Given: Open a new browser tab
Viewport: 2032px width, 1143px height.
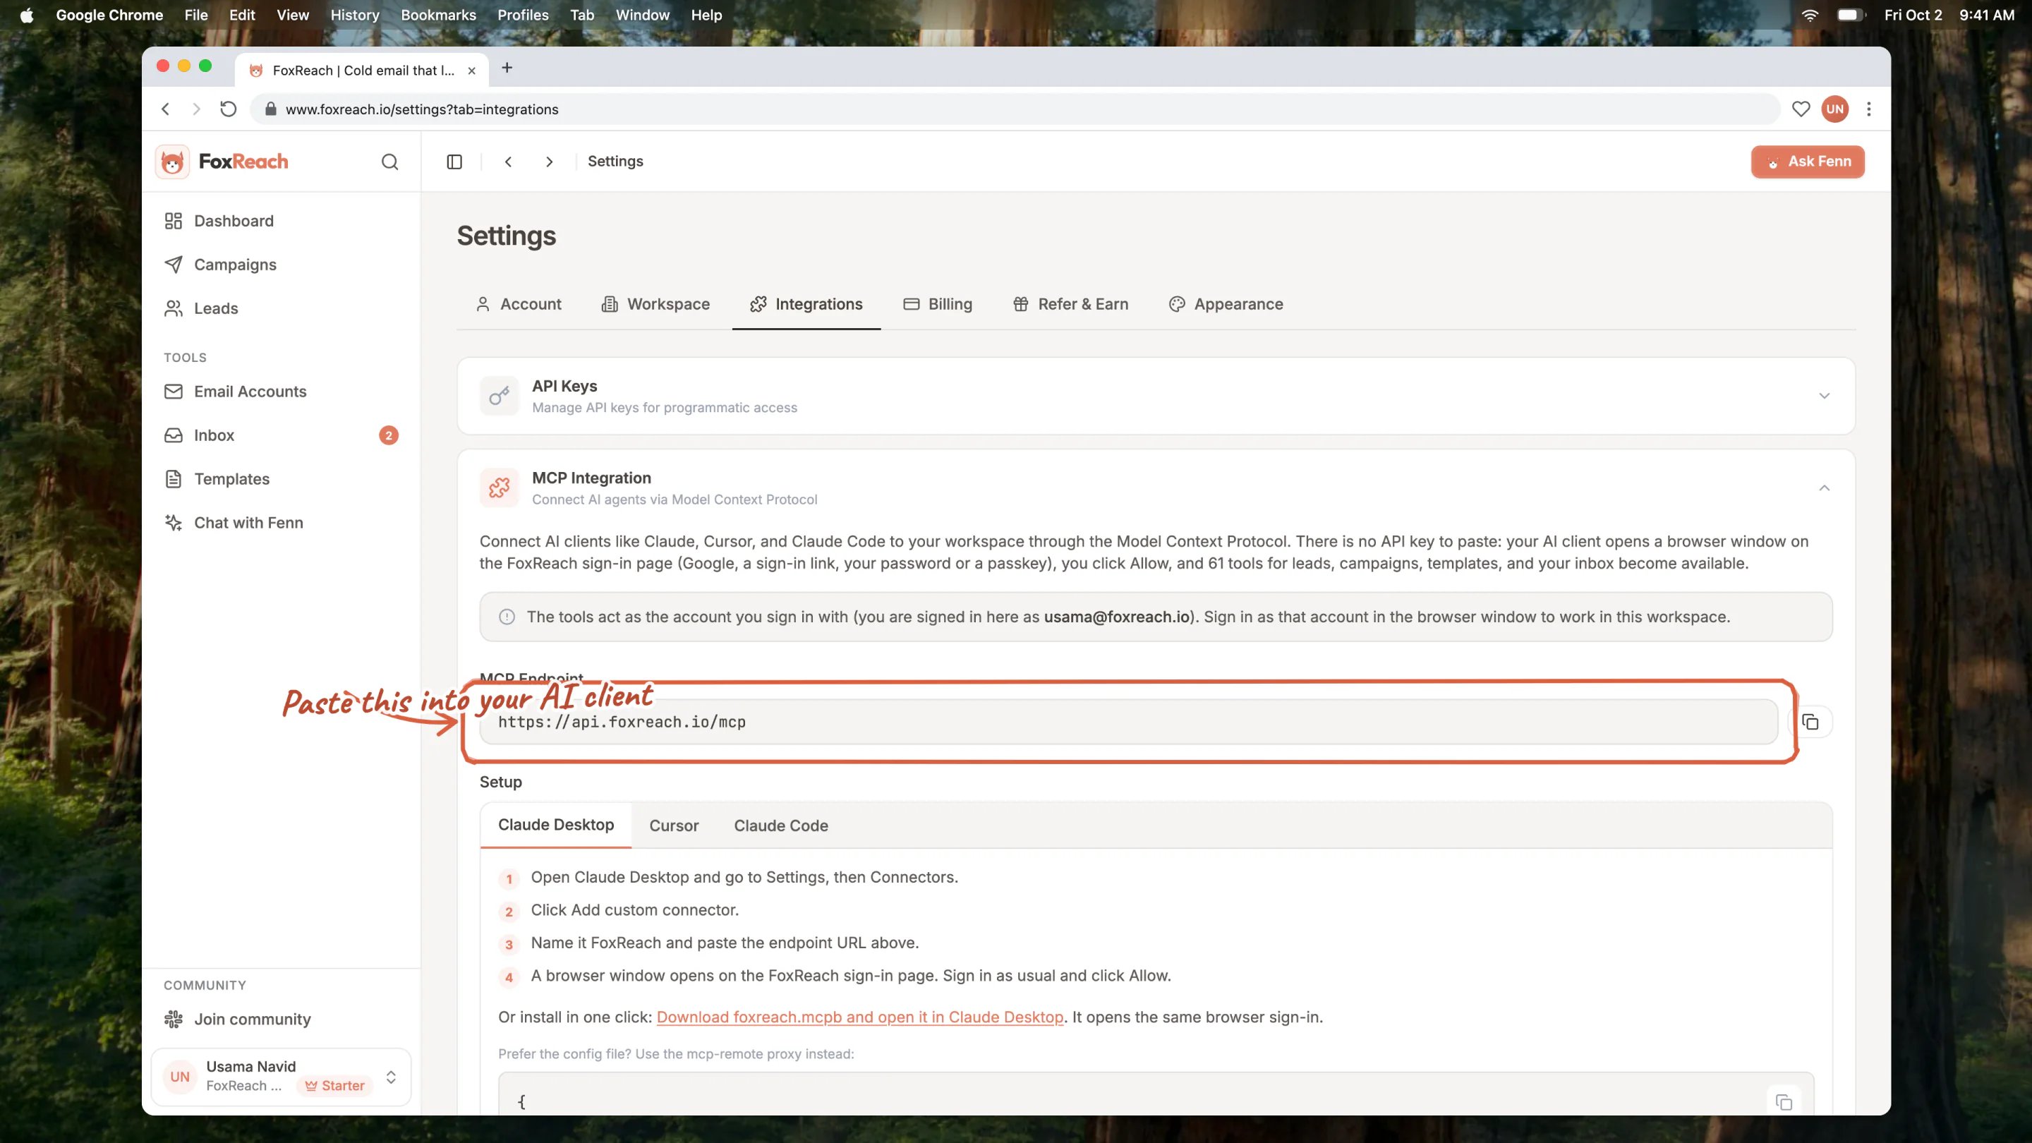Looking at the screenshot, I should click(x=507, y=68).
